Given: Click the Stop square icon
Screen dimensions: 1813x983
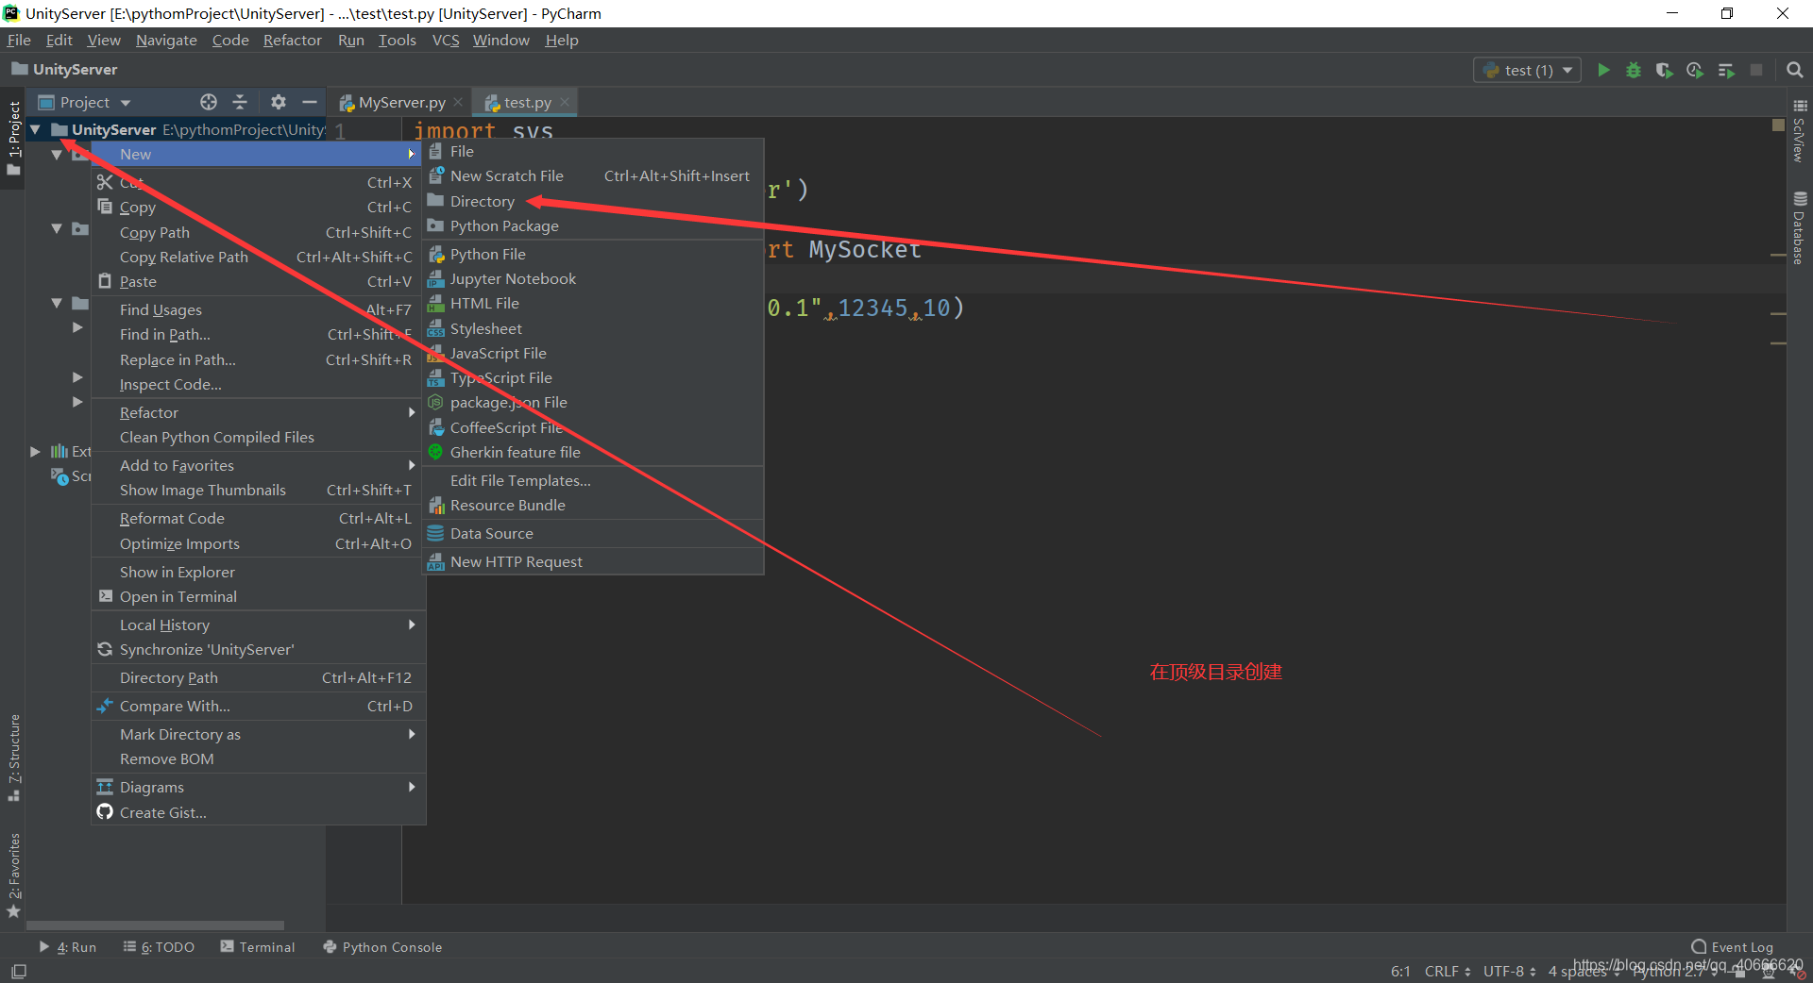Looking at the screenshot, I should tap(1756, 70).
